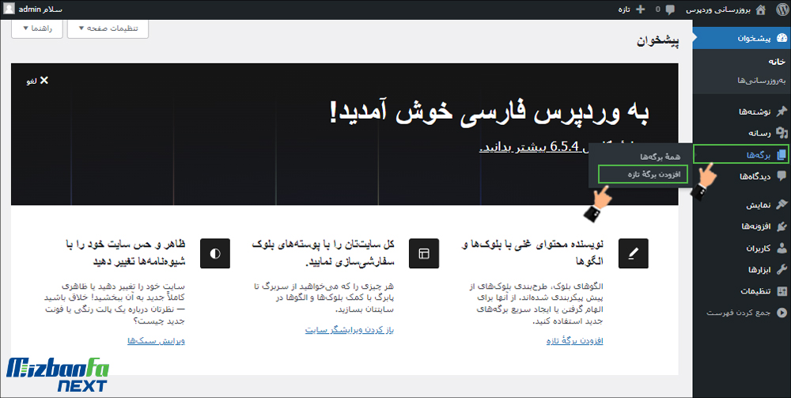Click the افزودن برگهٔ تازه link in welcome panel
Viewport: 791px width, 398px height.
574,341
